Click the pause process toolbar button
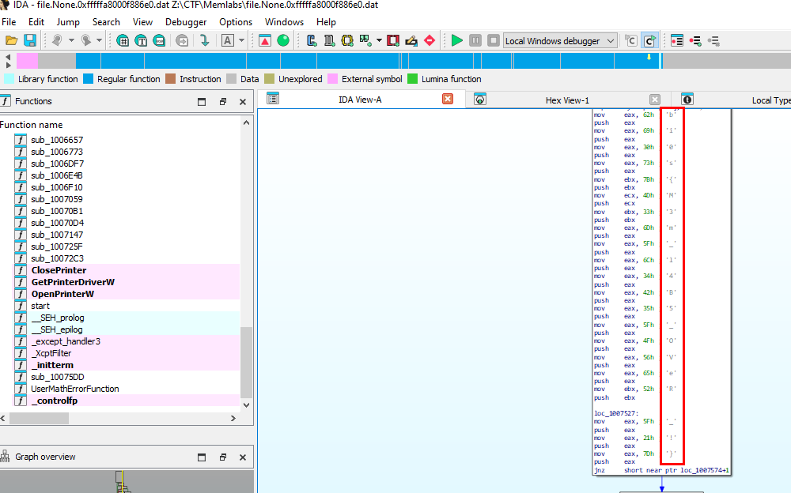Viewport: 791px width, 493px height. (475, 40)
